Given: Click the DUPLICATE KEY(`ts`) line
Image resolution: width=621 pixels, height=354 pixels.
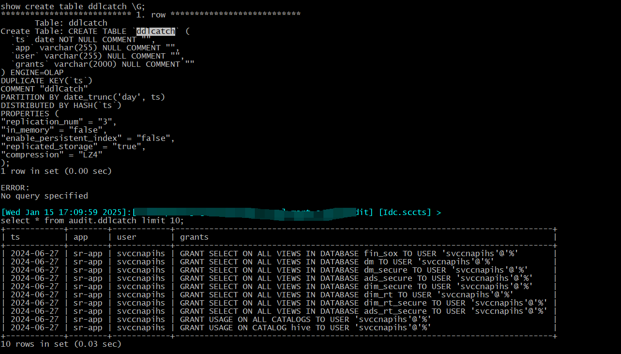Looking at the screenshot, I should tap(46, 80).
